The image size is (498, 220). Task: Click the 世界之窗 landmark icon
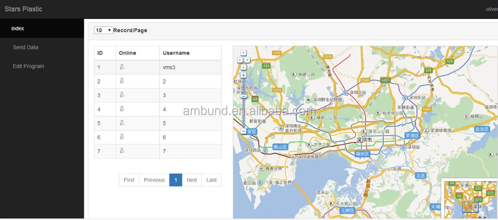click(309, 145)
